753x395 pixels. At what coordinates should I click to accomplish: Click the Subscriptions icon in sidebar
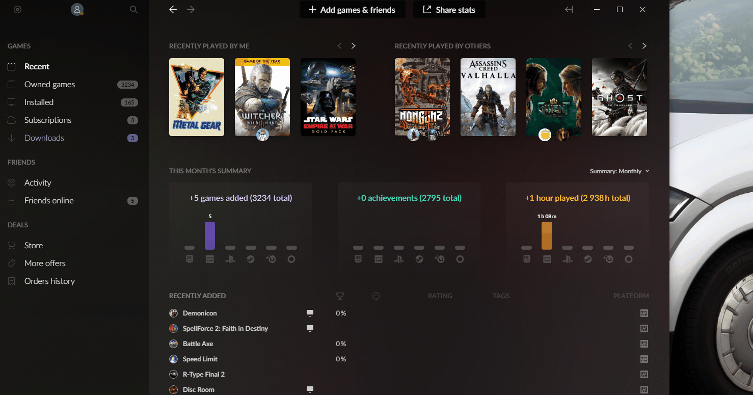point(12,120)
